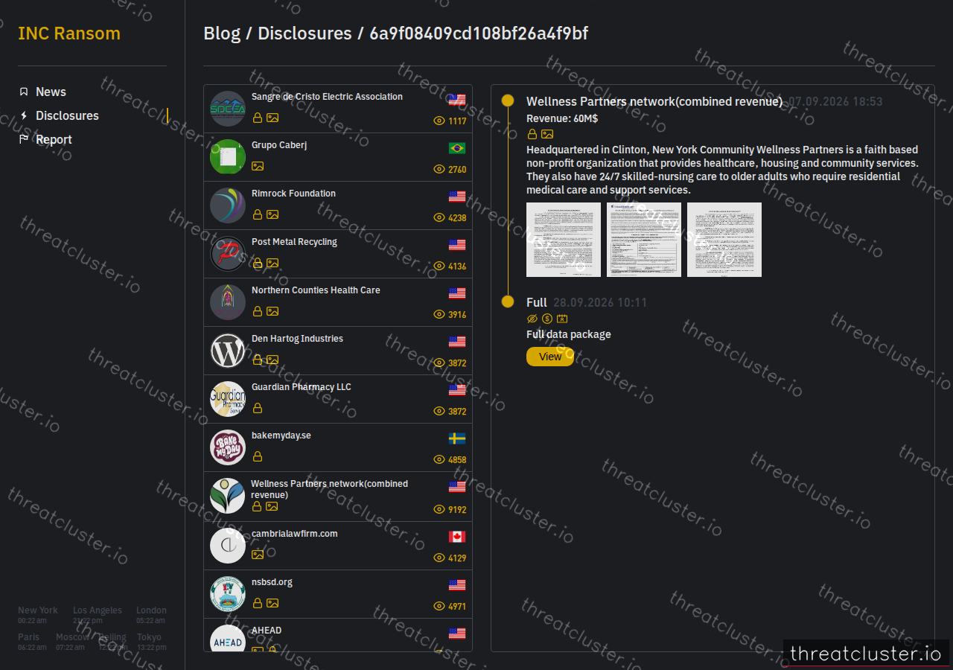Viewport: 953px width, 670px height.
Task: Select the image icon in Grupo Caberj row
Action: [x=258, y=166]
